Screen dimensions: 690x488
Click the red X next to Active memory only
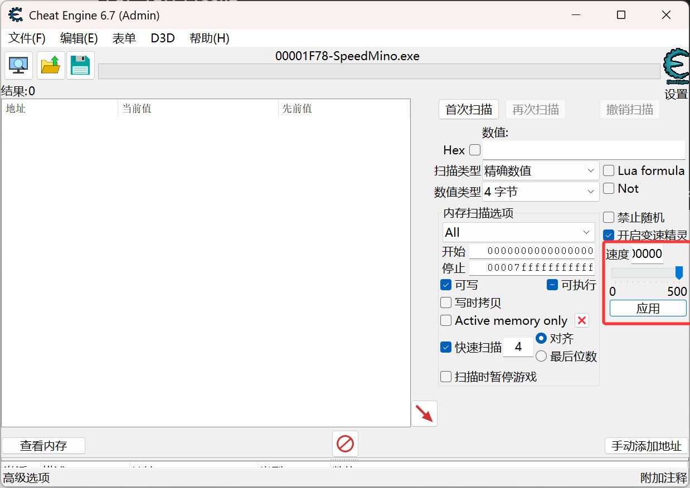(582, 320)
